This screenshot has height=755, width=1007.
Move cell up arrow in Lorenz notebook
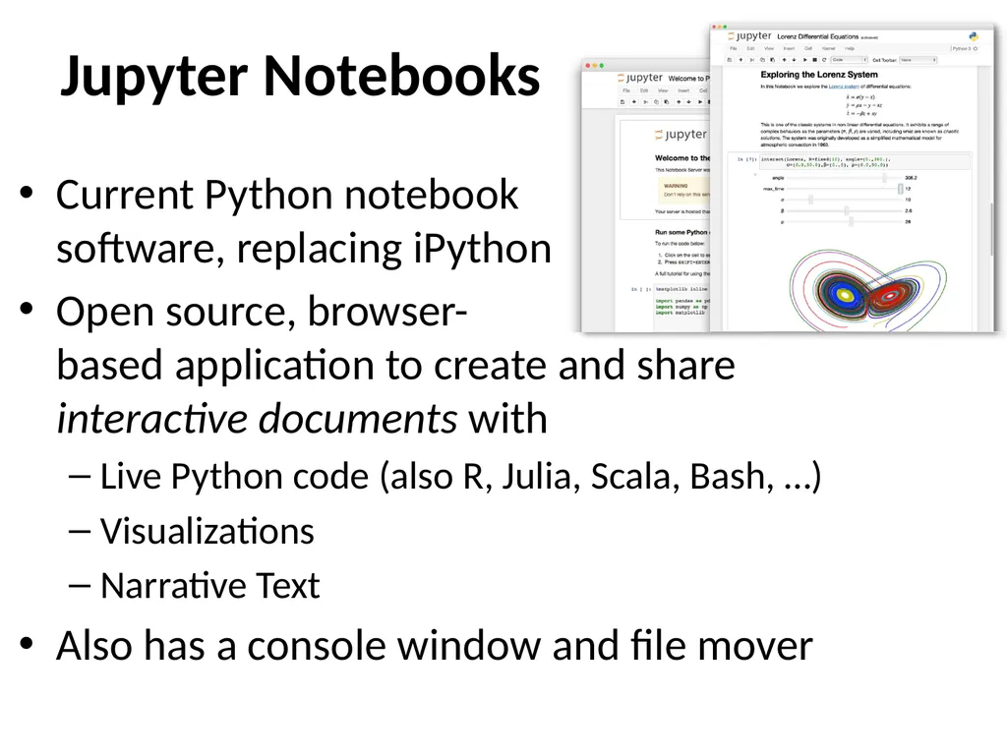click(x=784, y=60)
